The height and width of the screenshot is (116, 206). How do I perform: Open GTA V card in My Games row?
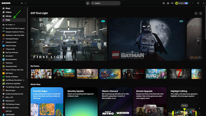(x=41, y=74)
